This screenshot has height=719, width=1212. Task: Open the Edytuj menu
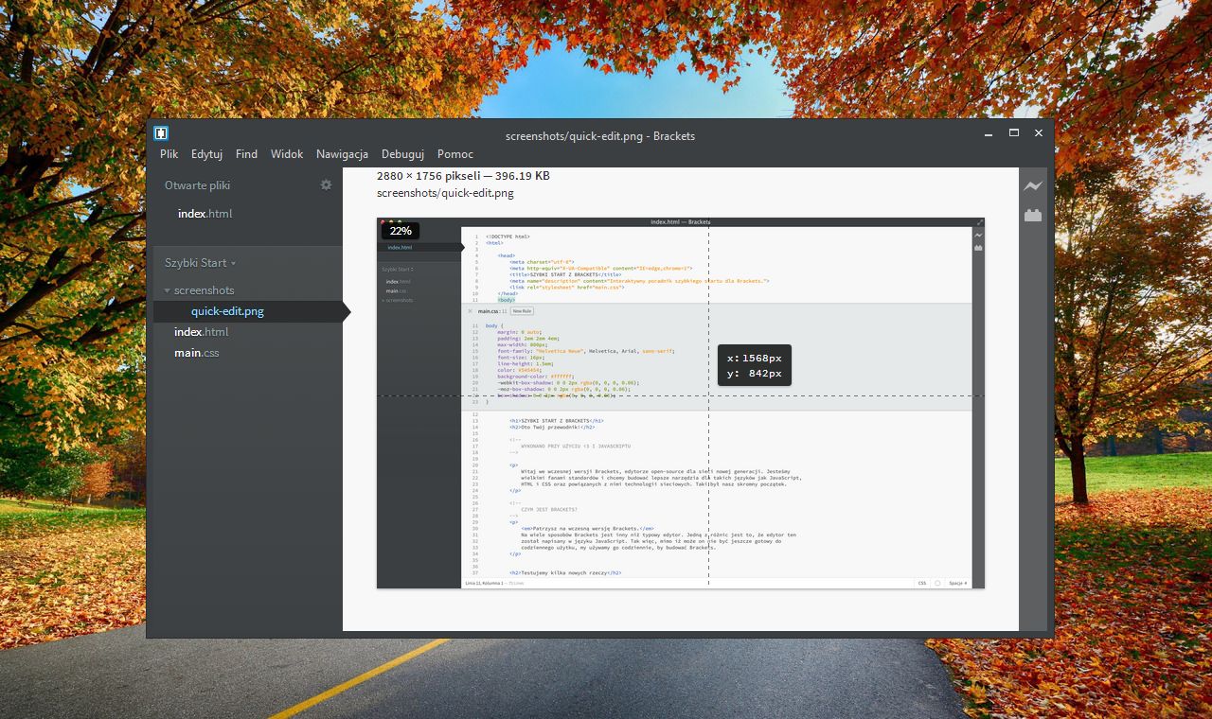[x=206, y=154]
